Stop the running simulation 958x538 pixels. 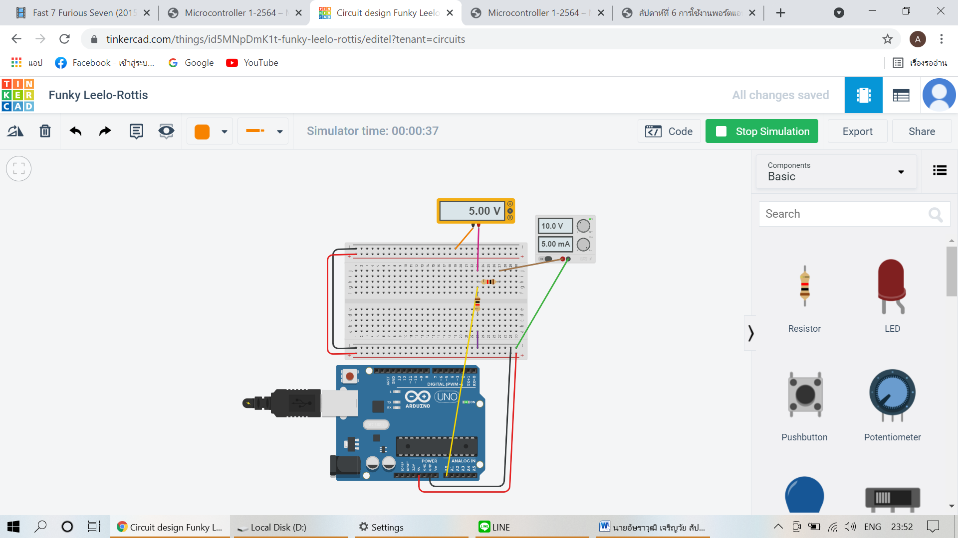pos(761,132)
